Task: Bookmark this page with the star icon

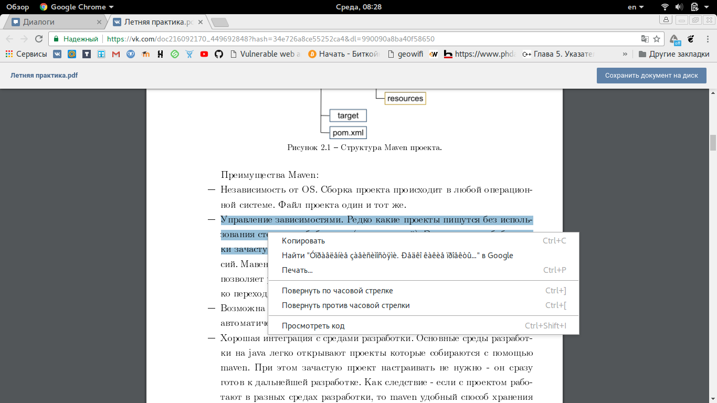Action: tap(657, 39)
